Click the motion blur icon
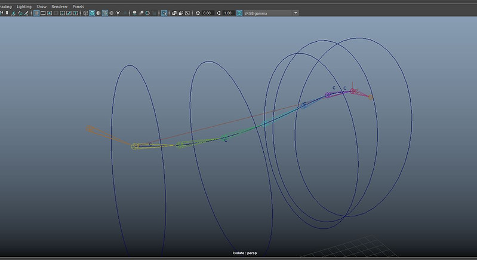The width and height of the screenshot is (477, 260). pos(141,13)
